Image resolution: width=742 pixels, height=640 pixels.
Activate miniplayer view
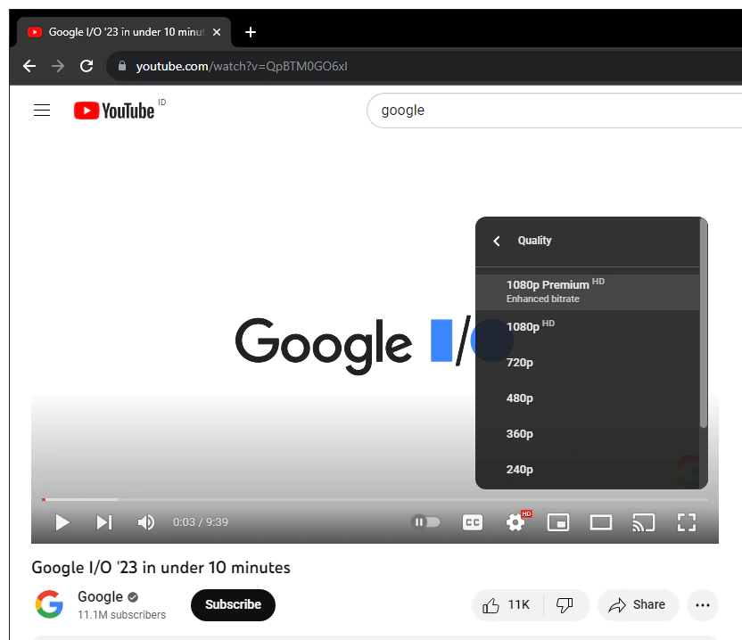558,522
